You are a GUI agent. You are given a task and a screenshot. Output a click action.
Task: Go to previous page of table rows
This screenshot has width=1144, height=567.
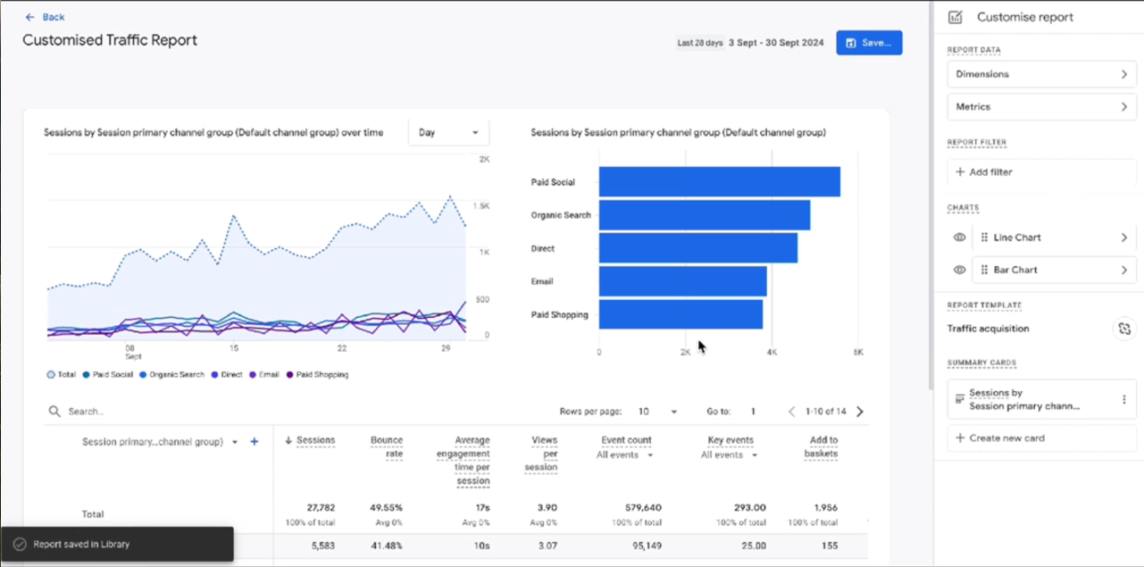click(791, 412)
